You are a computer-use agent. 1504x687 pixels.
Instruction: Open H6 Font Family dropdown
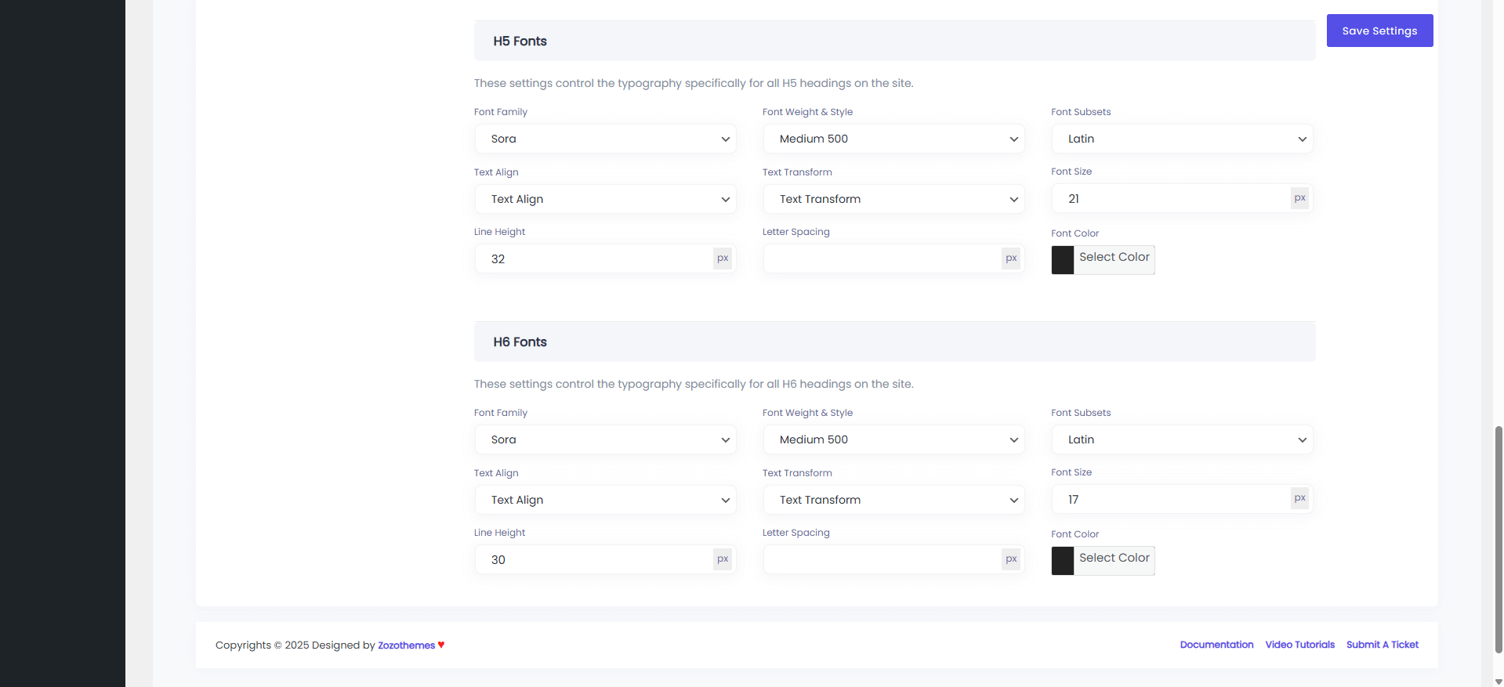tap(605, 439)
